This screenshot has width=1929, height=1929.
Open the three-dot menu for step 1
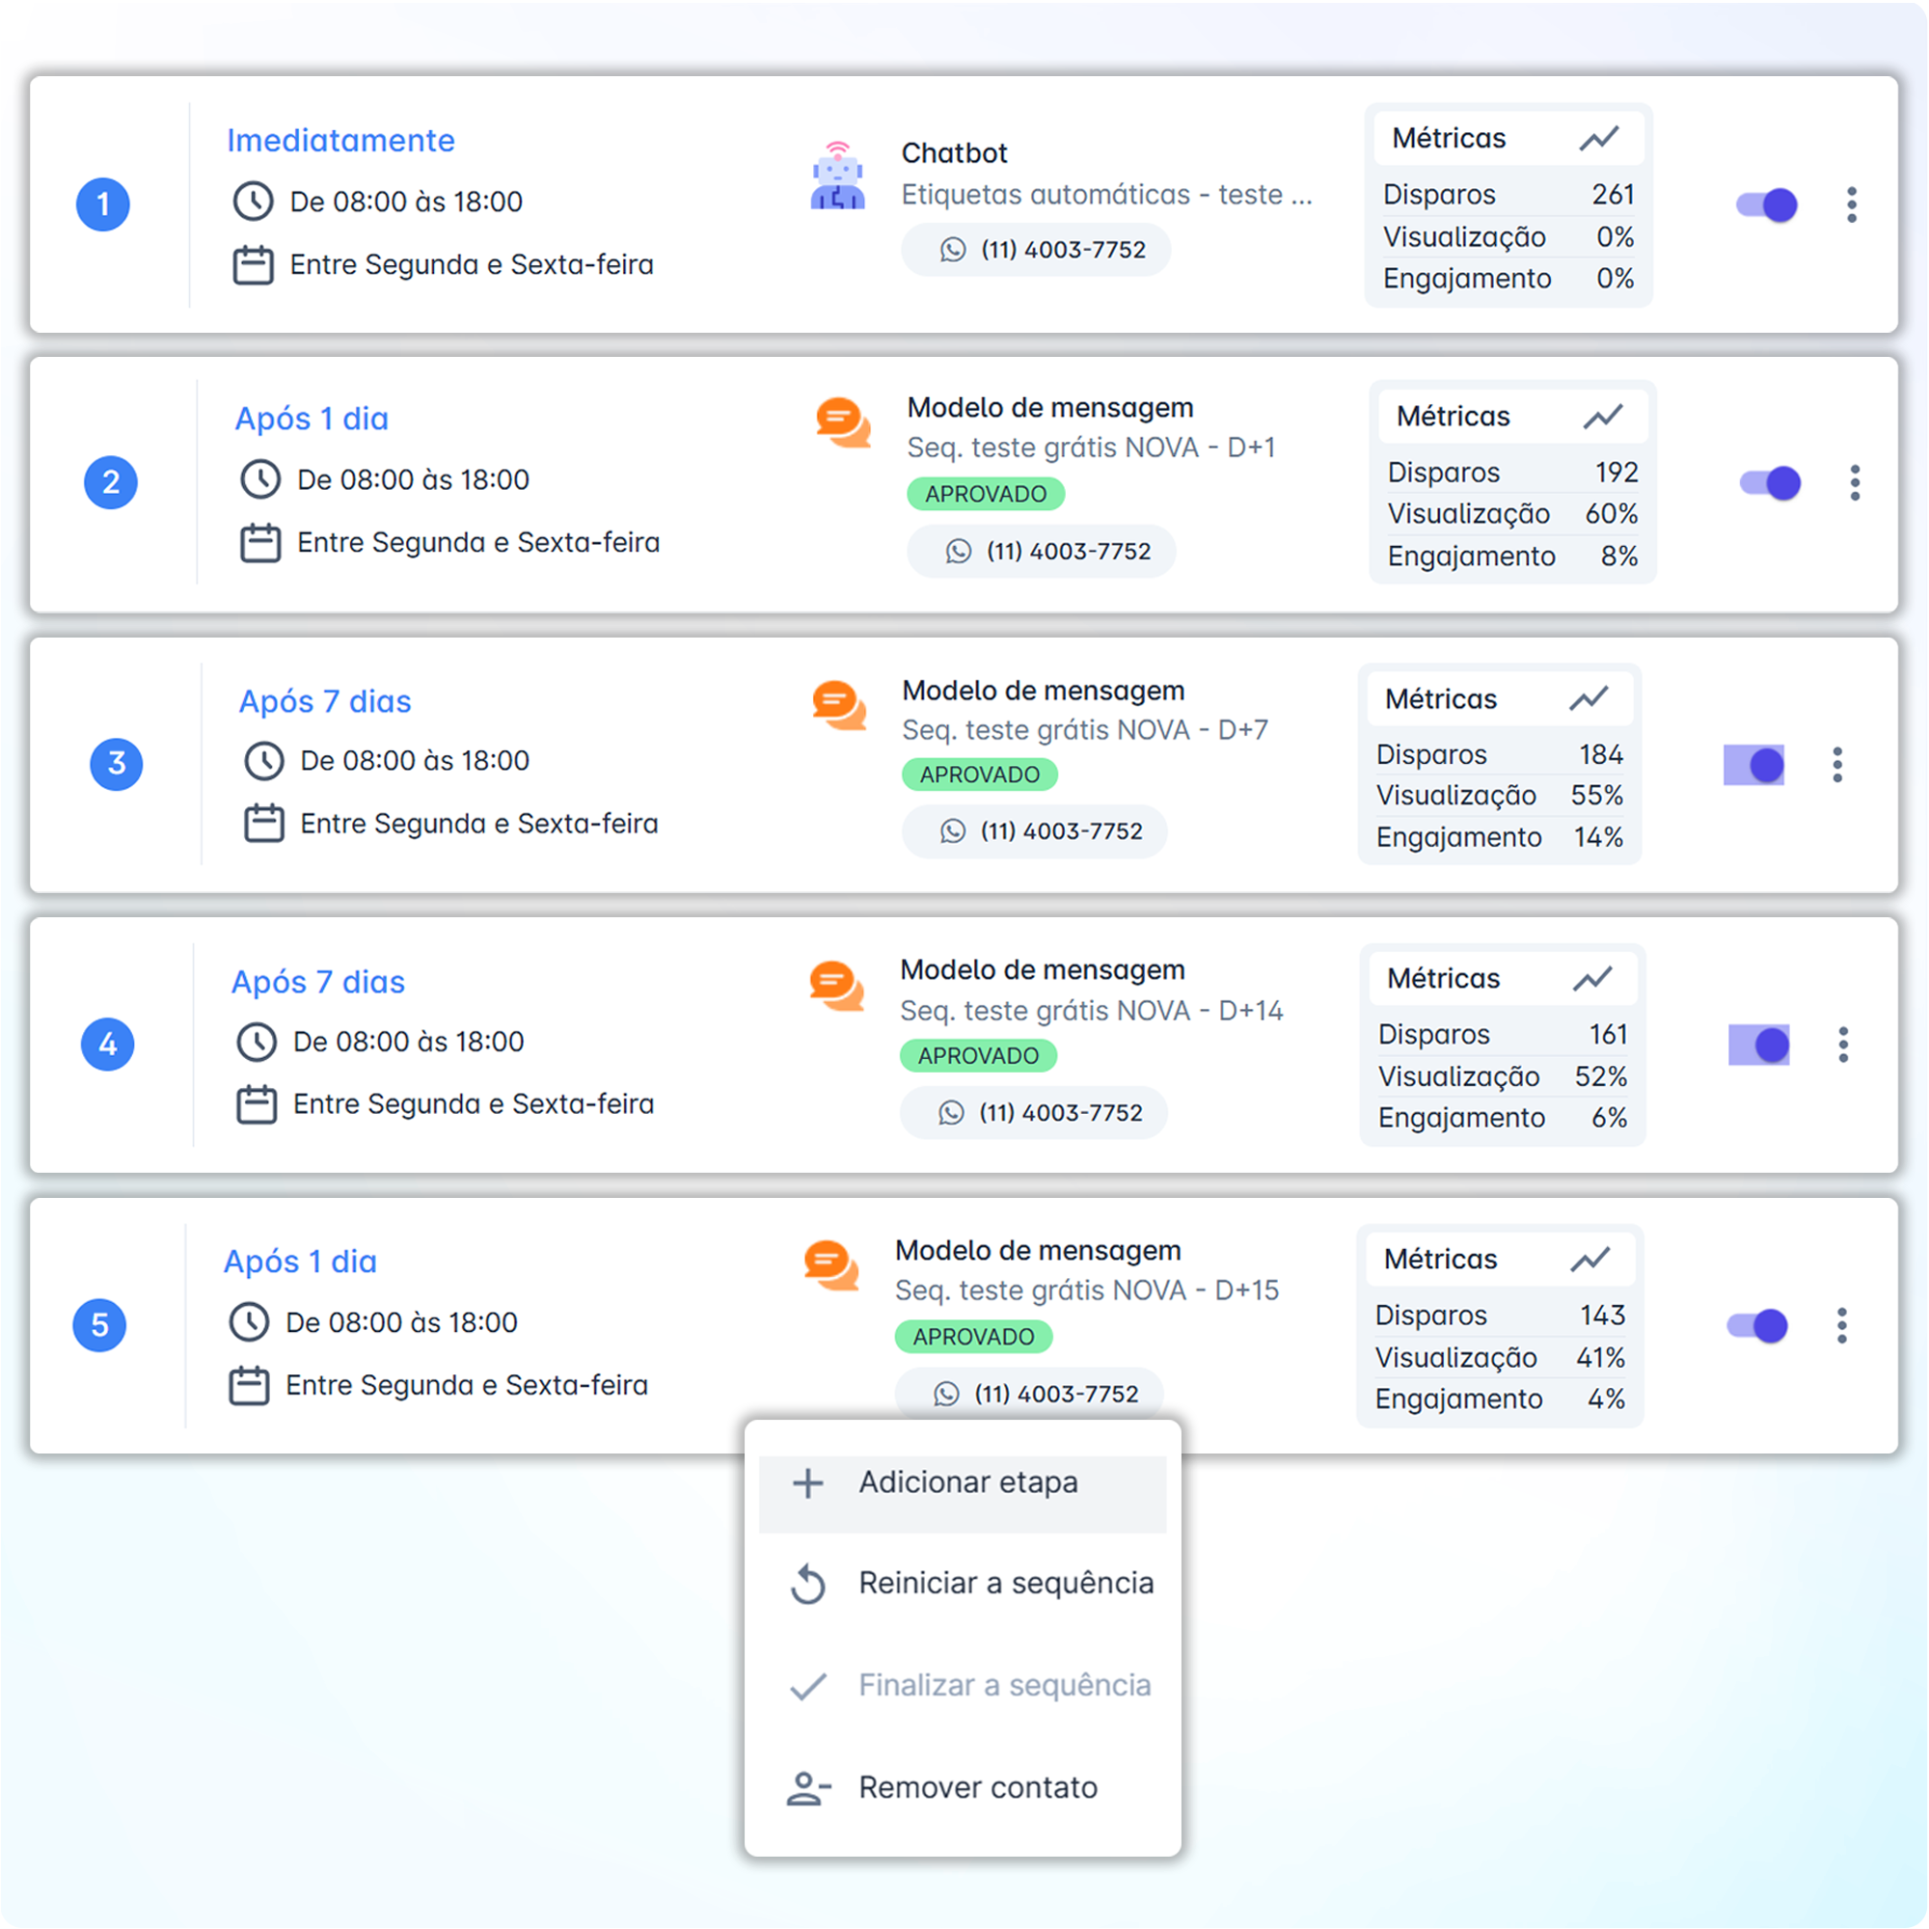click(1851, 204)
